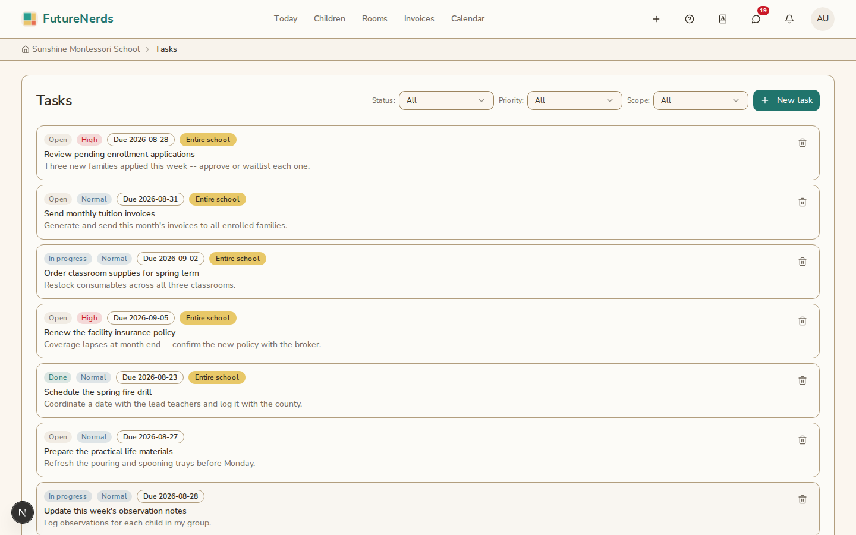The height and width of the screenshot is (535, 856).
Task: Delete the Order classroom supplies task
Action: [802, 262]
